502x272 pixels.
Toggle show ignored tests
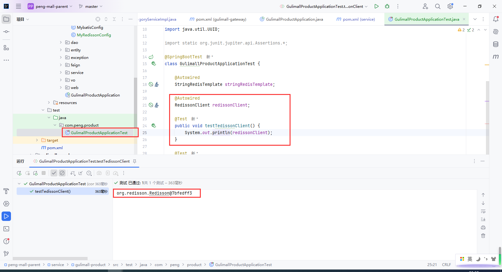pos(62,173)
